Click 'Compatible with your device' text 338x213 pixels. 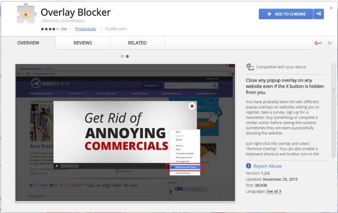281,67
